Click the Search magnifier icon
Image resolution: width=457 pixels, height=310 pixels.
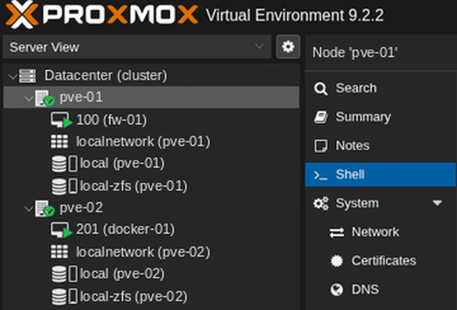pos(321,88)
